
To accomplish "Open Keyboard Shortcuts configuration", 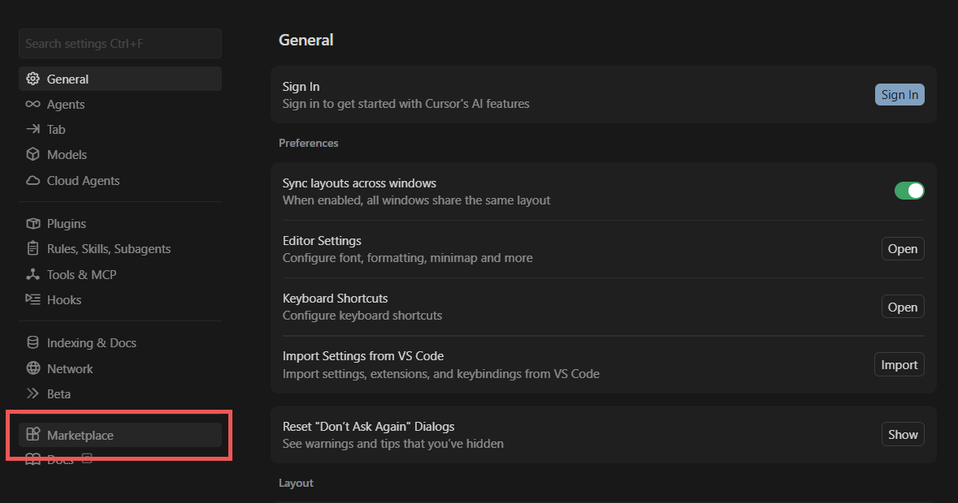I will point(902,307).
